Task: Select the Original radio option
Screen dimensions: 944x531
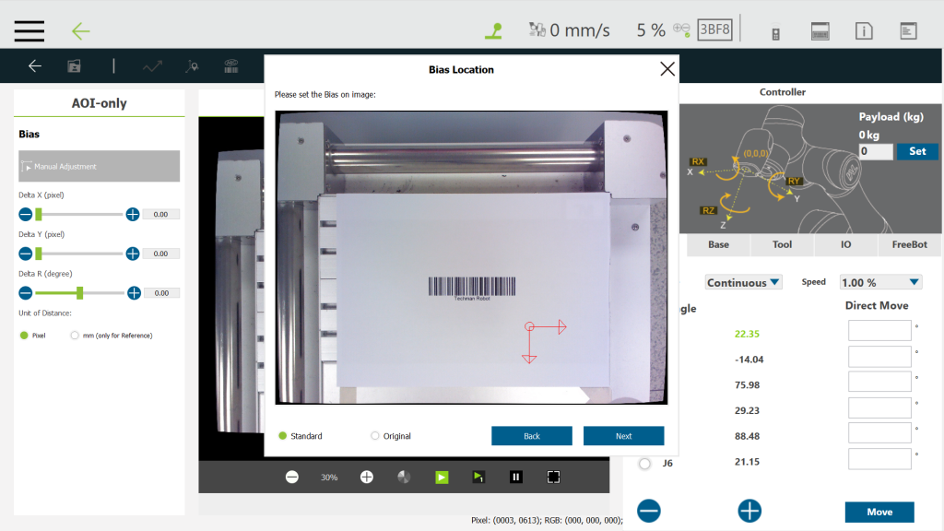Action: [x=374, y=436]
